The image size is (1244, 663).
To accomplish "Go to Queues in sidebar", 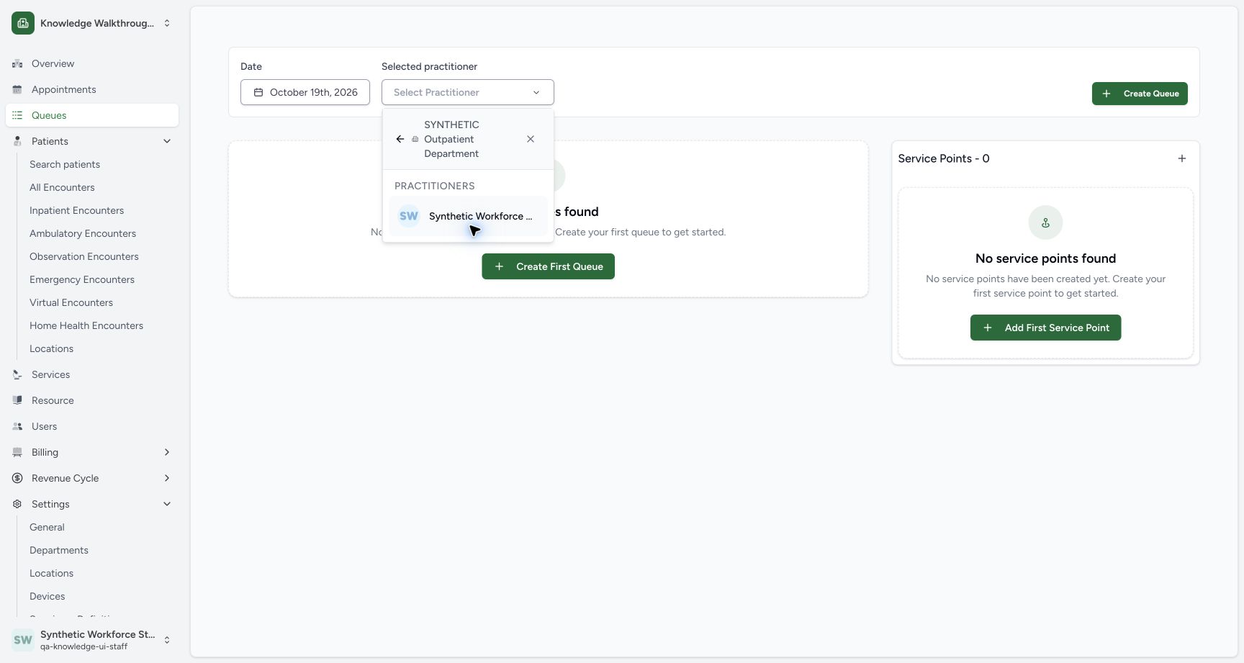I will tap(92, 115).
